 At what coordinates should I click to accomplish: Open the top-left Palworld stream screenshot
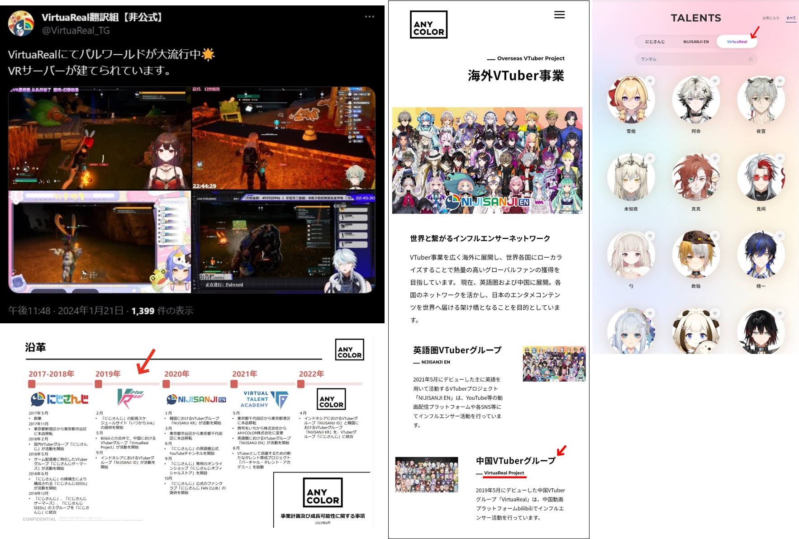click(100, 138)
